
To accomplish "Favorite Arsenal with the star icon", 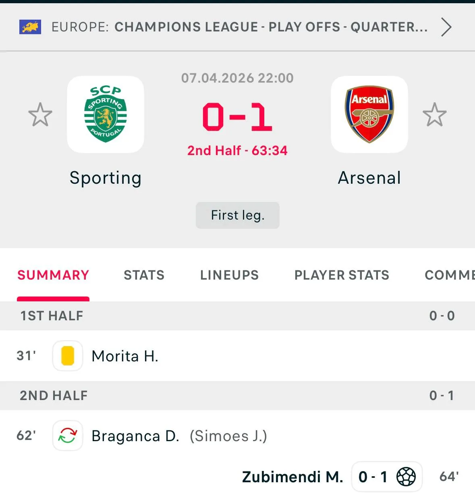I will 434,114.
